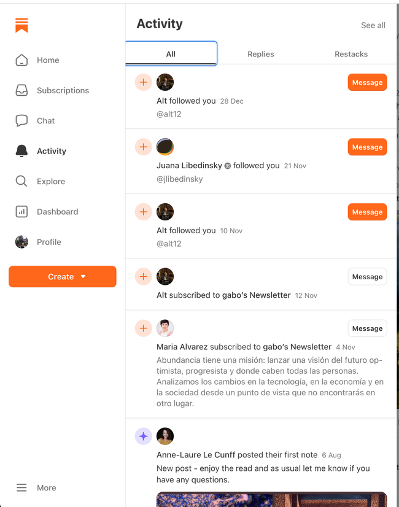Click the See all link
The image size is (399, 507).
click(x=373, y=25)
